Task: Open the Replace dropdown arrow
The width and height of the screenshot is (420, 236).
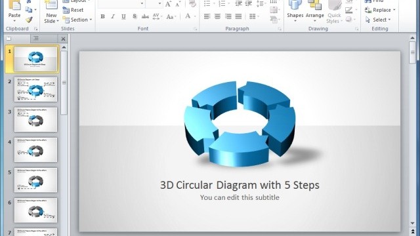Action: point(394,10)
